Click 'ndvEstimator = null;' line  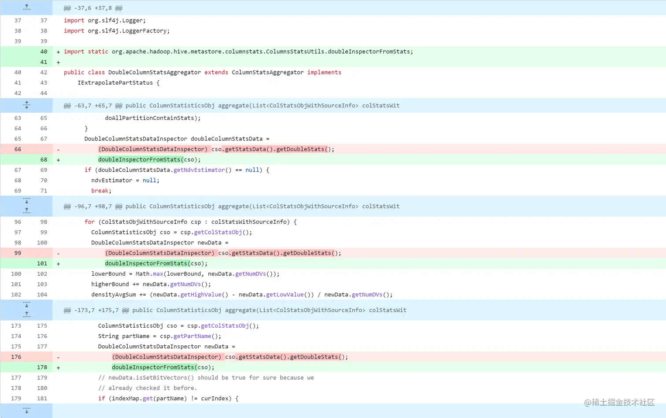[x=125, y=180]
